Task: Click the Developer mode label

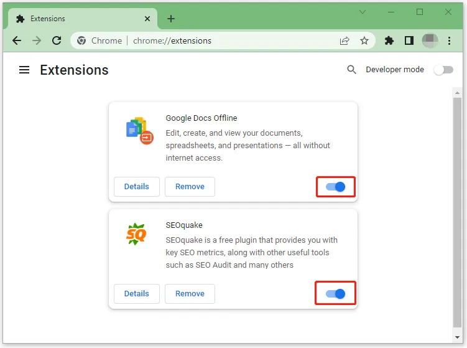Action: coord(395,70)
